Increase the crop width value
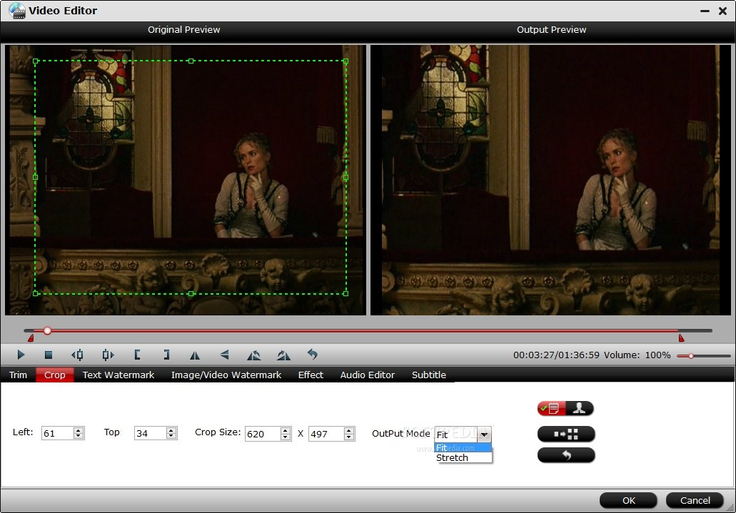The height and width of the screenshot is (513, 736). pyautogui.click(x=286, y=430)
